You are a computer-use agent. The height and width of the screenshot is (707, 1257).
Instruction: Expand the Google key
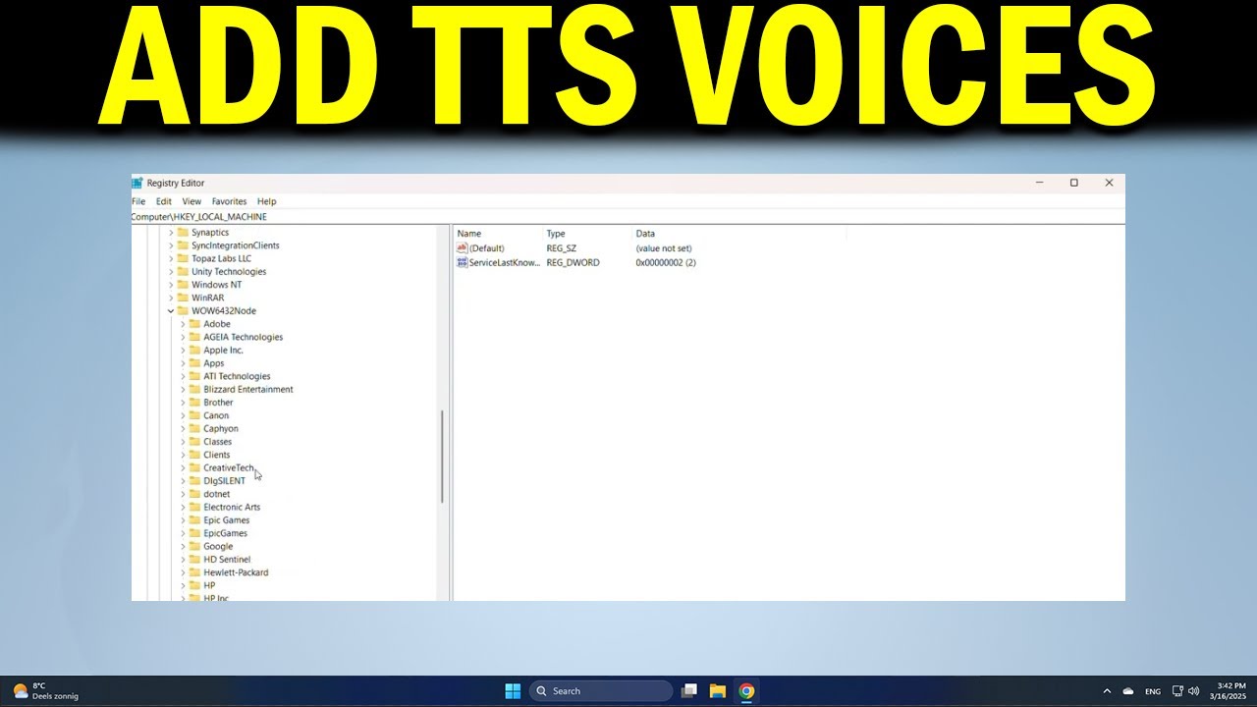pos(183,547)
